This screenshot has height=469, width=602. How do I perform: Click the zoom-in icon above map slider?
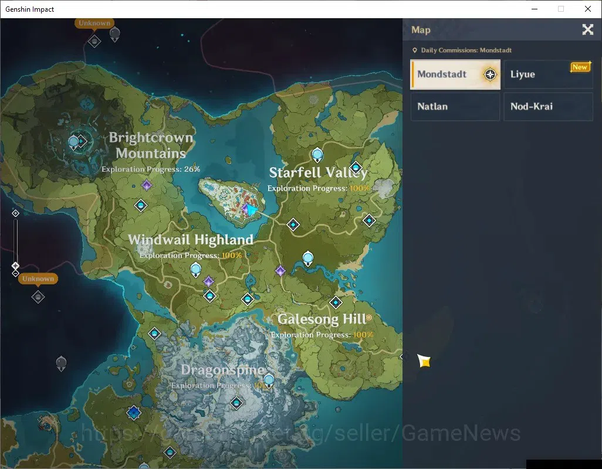(15, 213)
